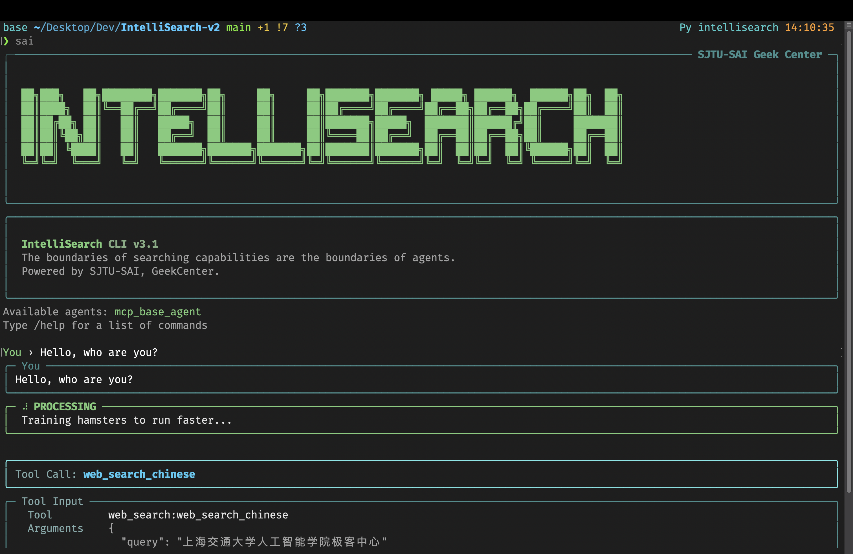Viewport: 853px width, 554px height.
Task: Click the clock showing 14:10:35
Action: (x=809, y=27)
